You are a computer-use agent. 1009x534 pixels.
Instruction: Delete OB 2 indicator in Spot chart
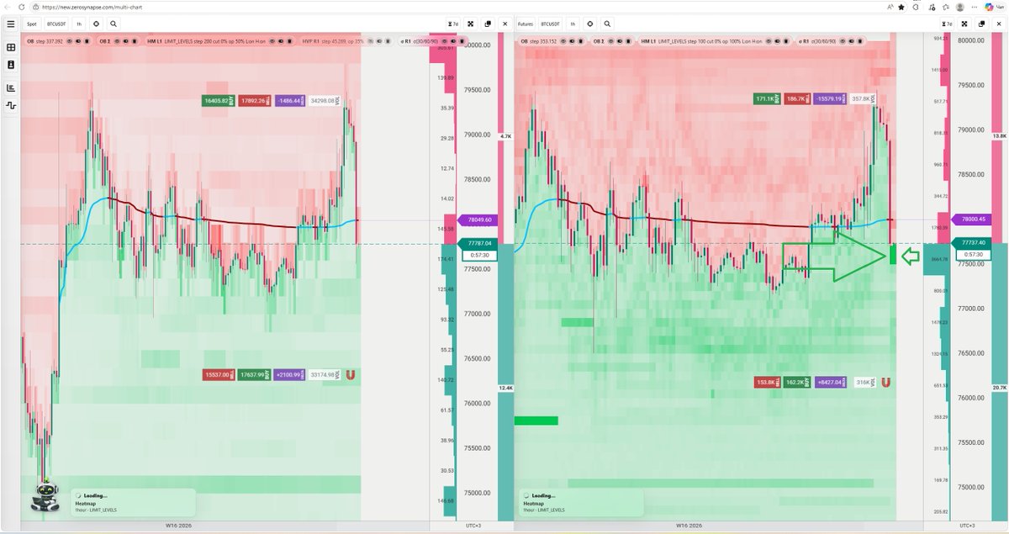click(x=134, y=40)
